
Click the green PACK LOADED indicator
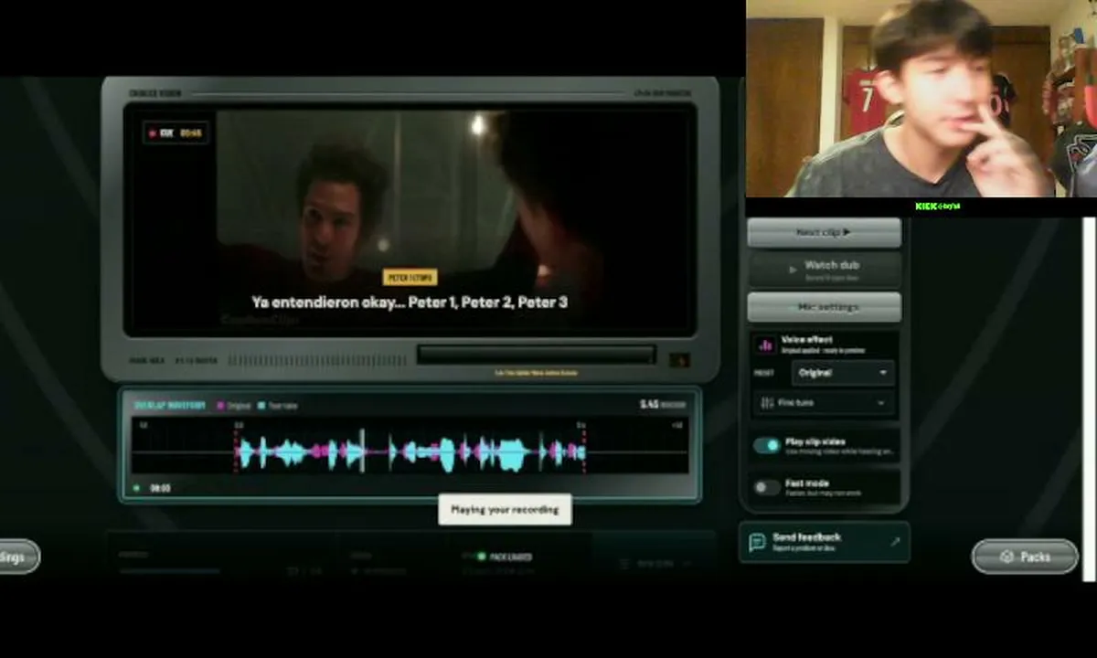pyautogui.click(x=505, y=556)
